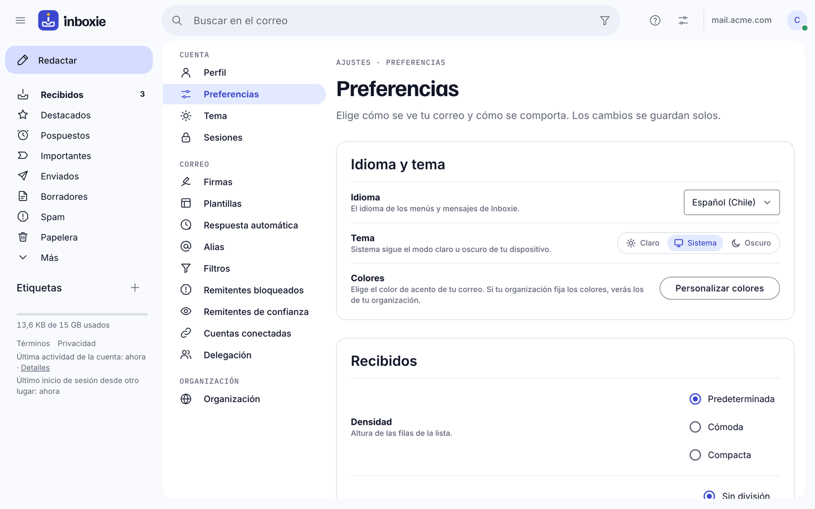Screen dimensions: 815x509
Task: Click the Borradores document icon
Action: point(23,196)
